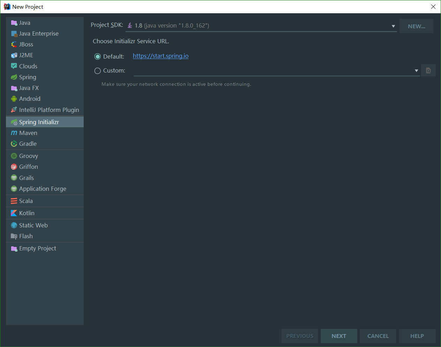Click the Static Web globe icon

coord(14,225)
